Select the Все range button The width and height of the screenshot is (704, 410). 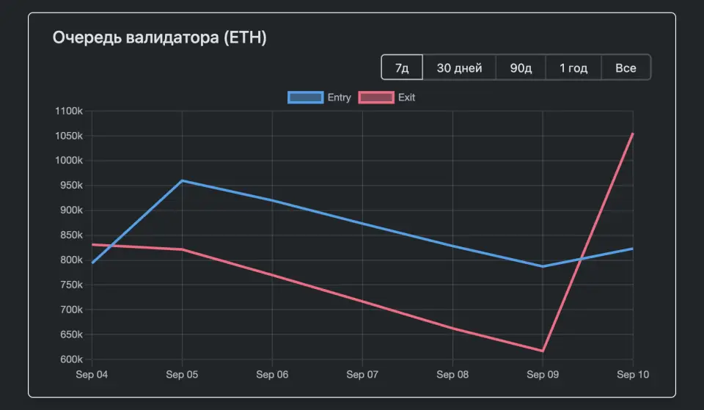point(626,68)
